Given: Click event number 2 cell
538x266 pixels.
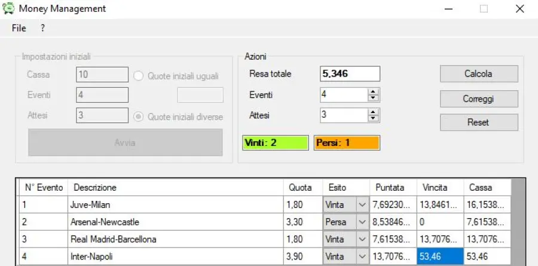Looking at the screenshot, I should point(44,222).
